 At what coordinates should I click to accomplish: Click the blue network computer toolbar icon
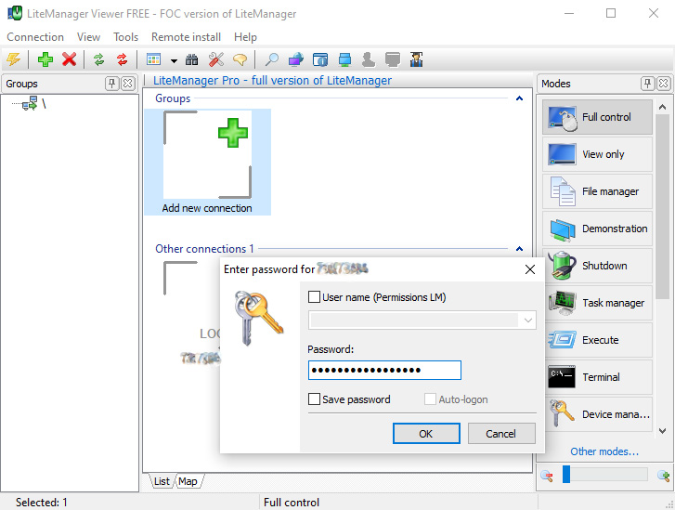click(x=344, y=59)
